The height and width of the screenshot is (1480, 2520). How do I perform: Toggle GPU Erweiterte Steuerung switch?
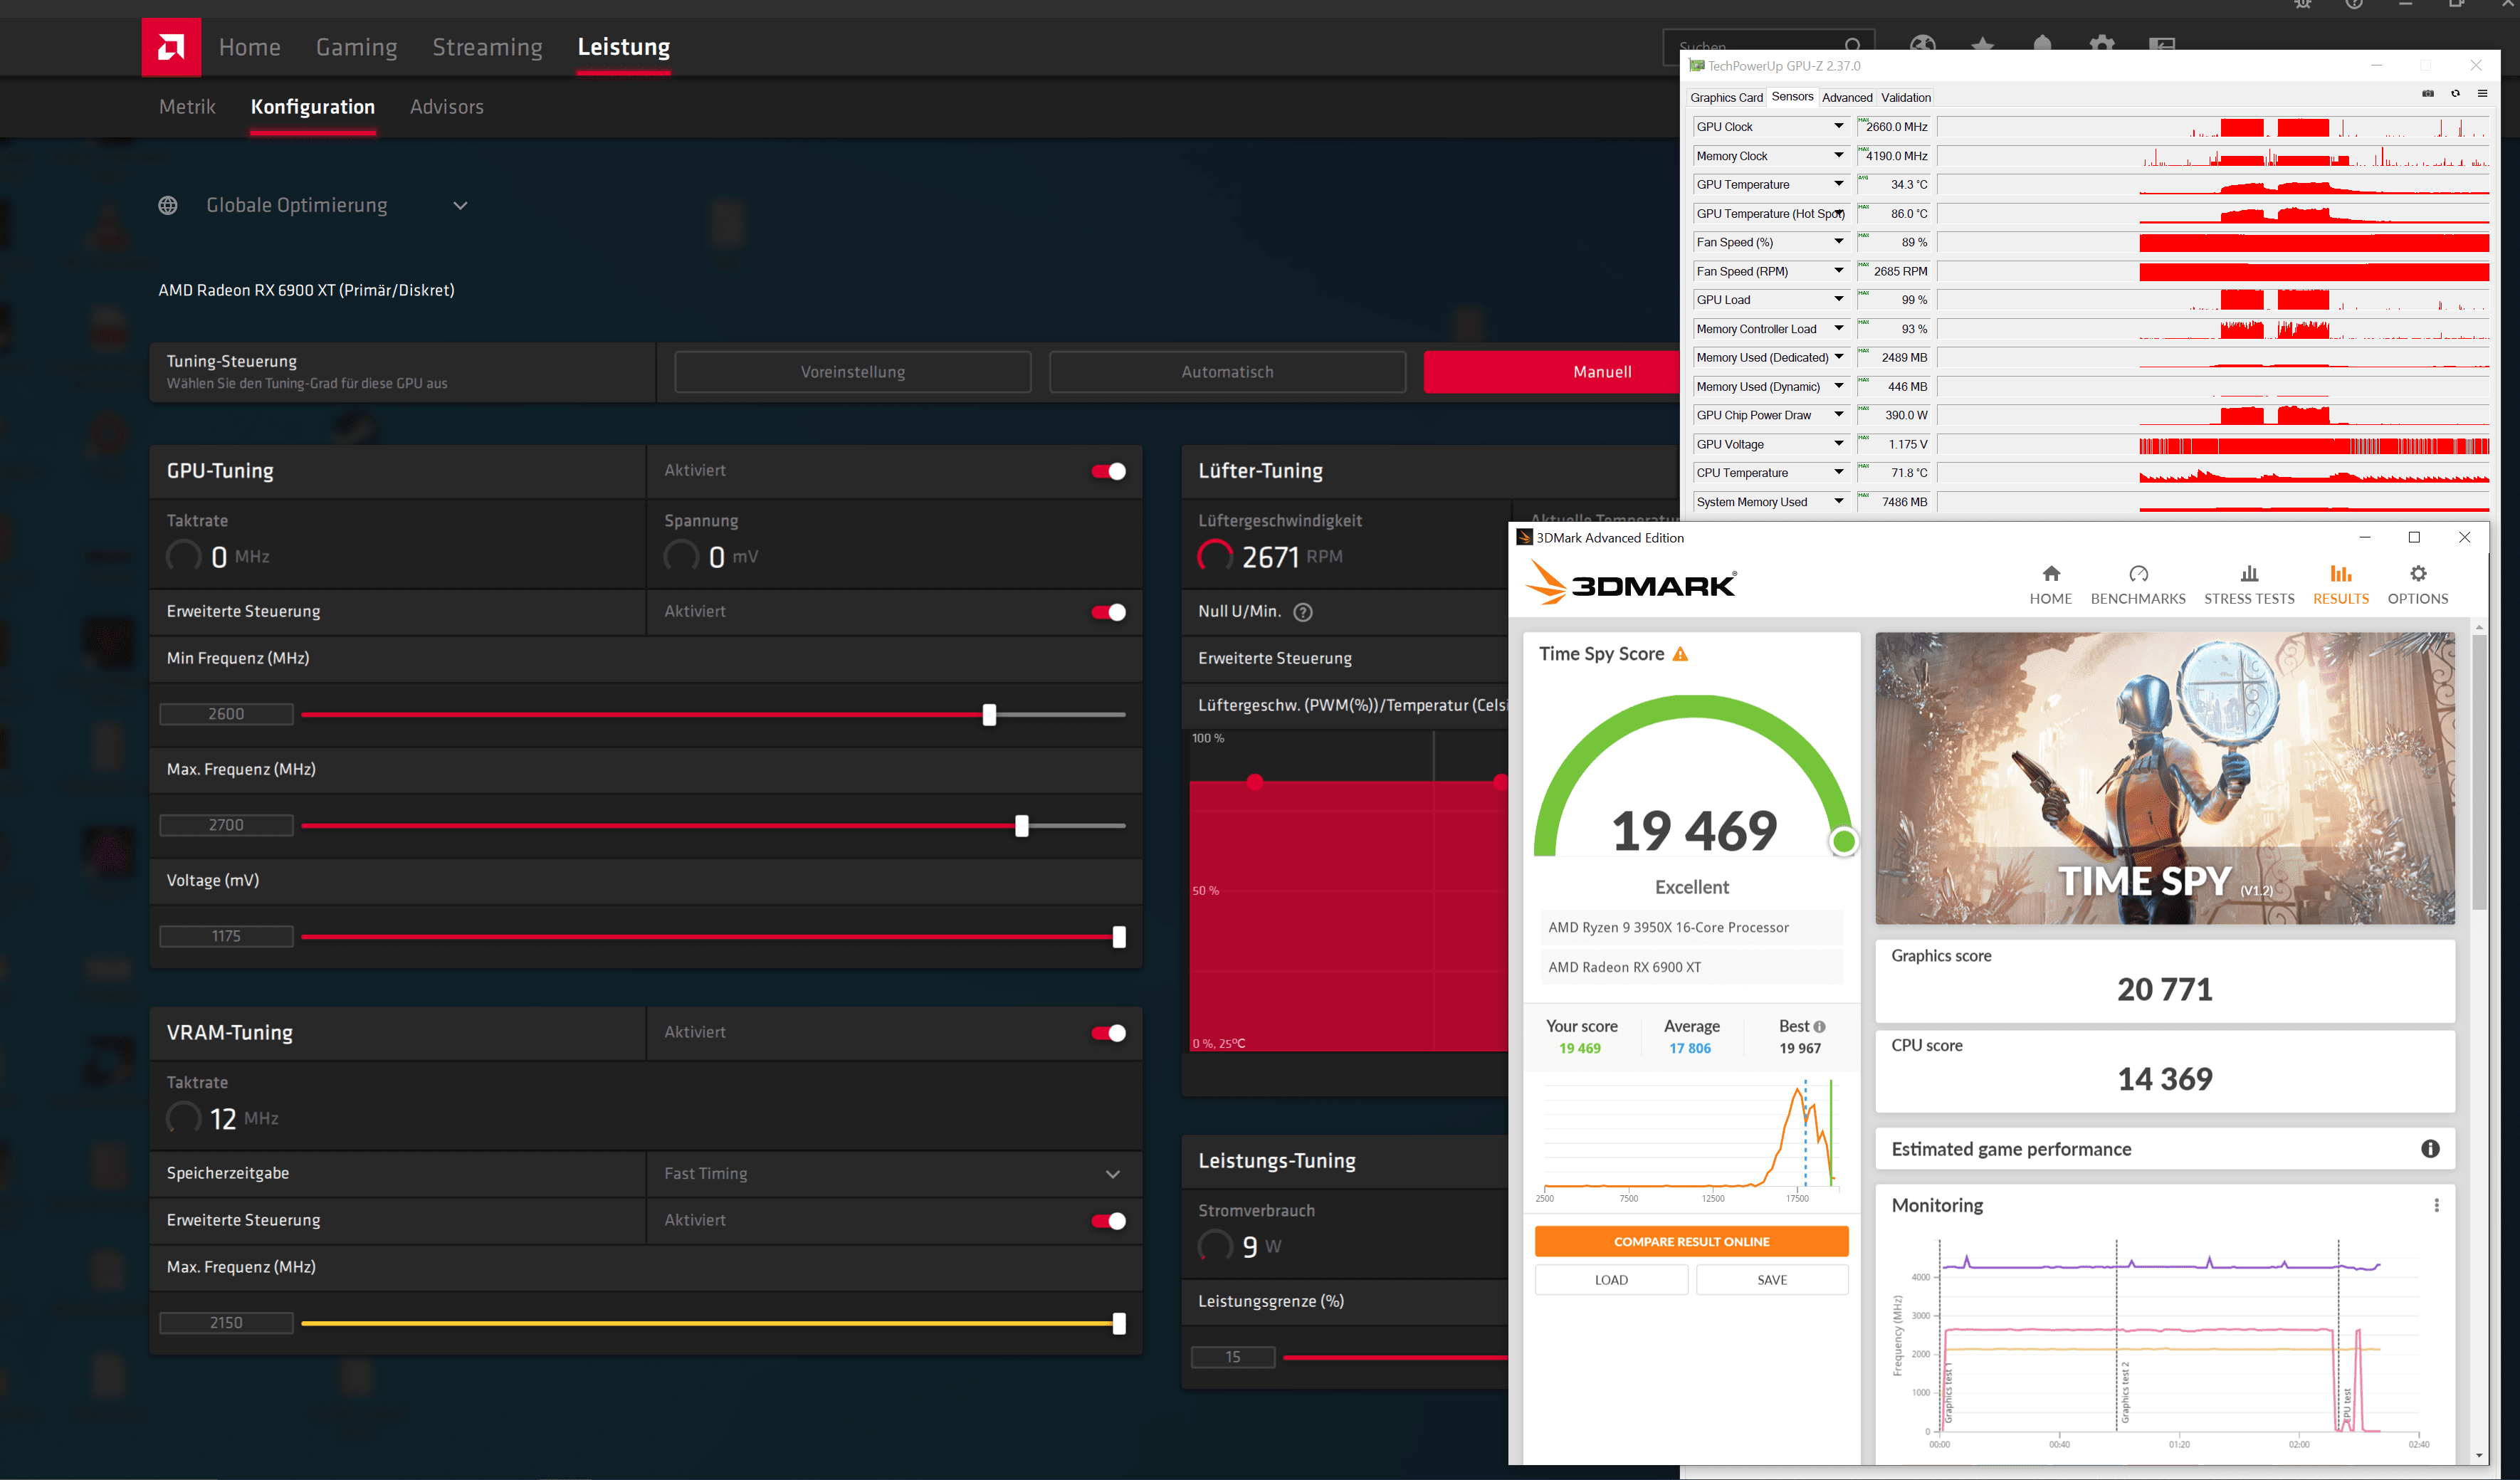[x=1109, y=612]
